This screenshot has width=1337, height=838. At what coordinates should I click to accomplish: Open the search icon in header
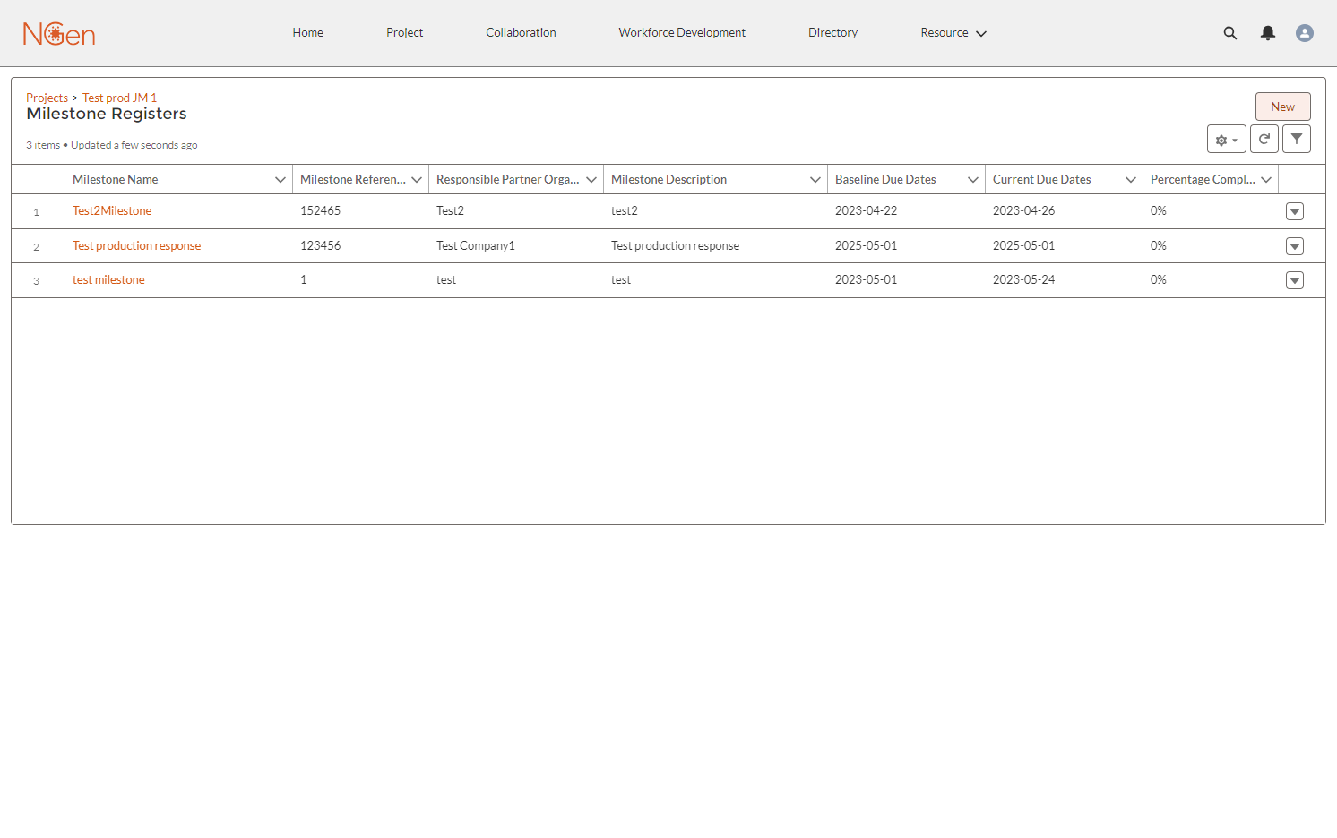click(x=1230, y=33)
